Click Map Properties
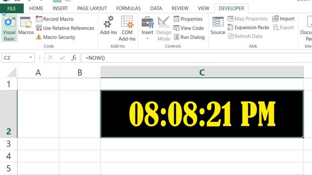This screenshot has width=312, height=175. coord(247,18)
